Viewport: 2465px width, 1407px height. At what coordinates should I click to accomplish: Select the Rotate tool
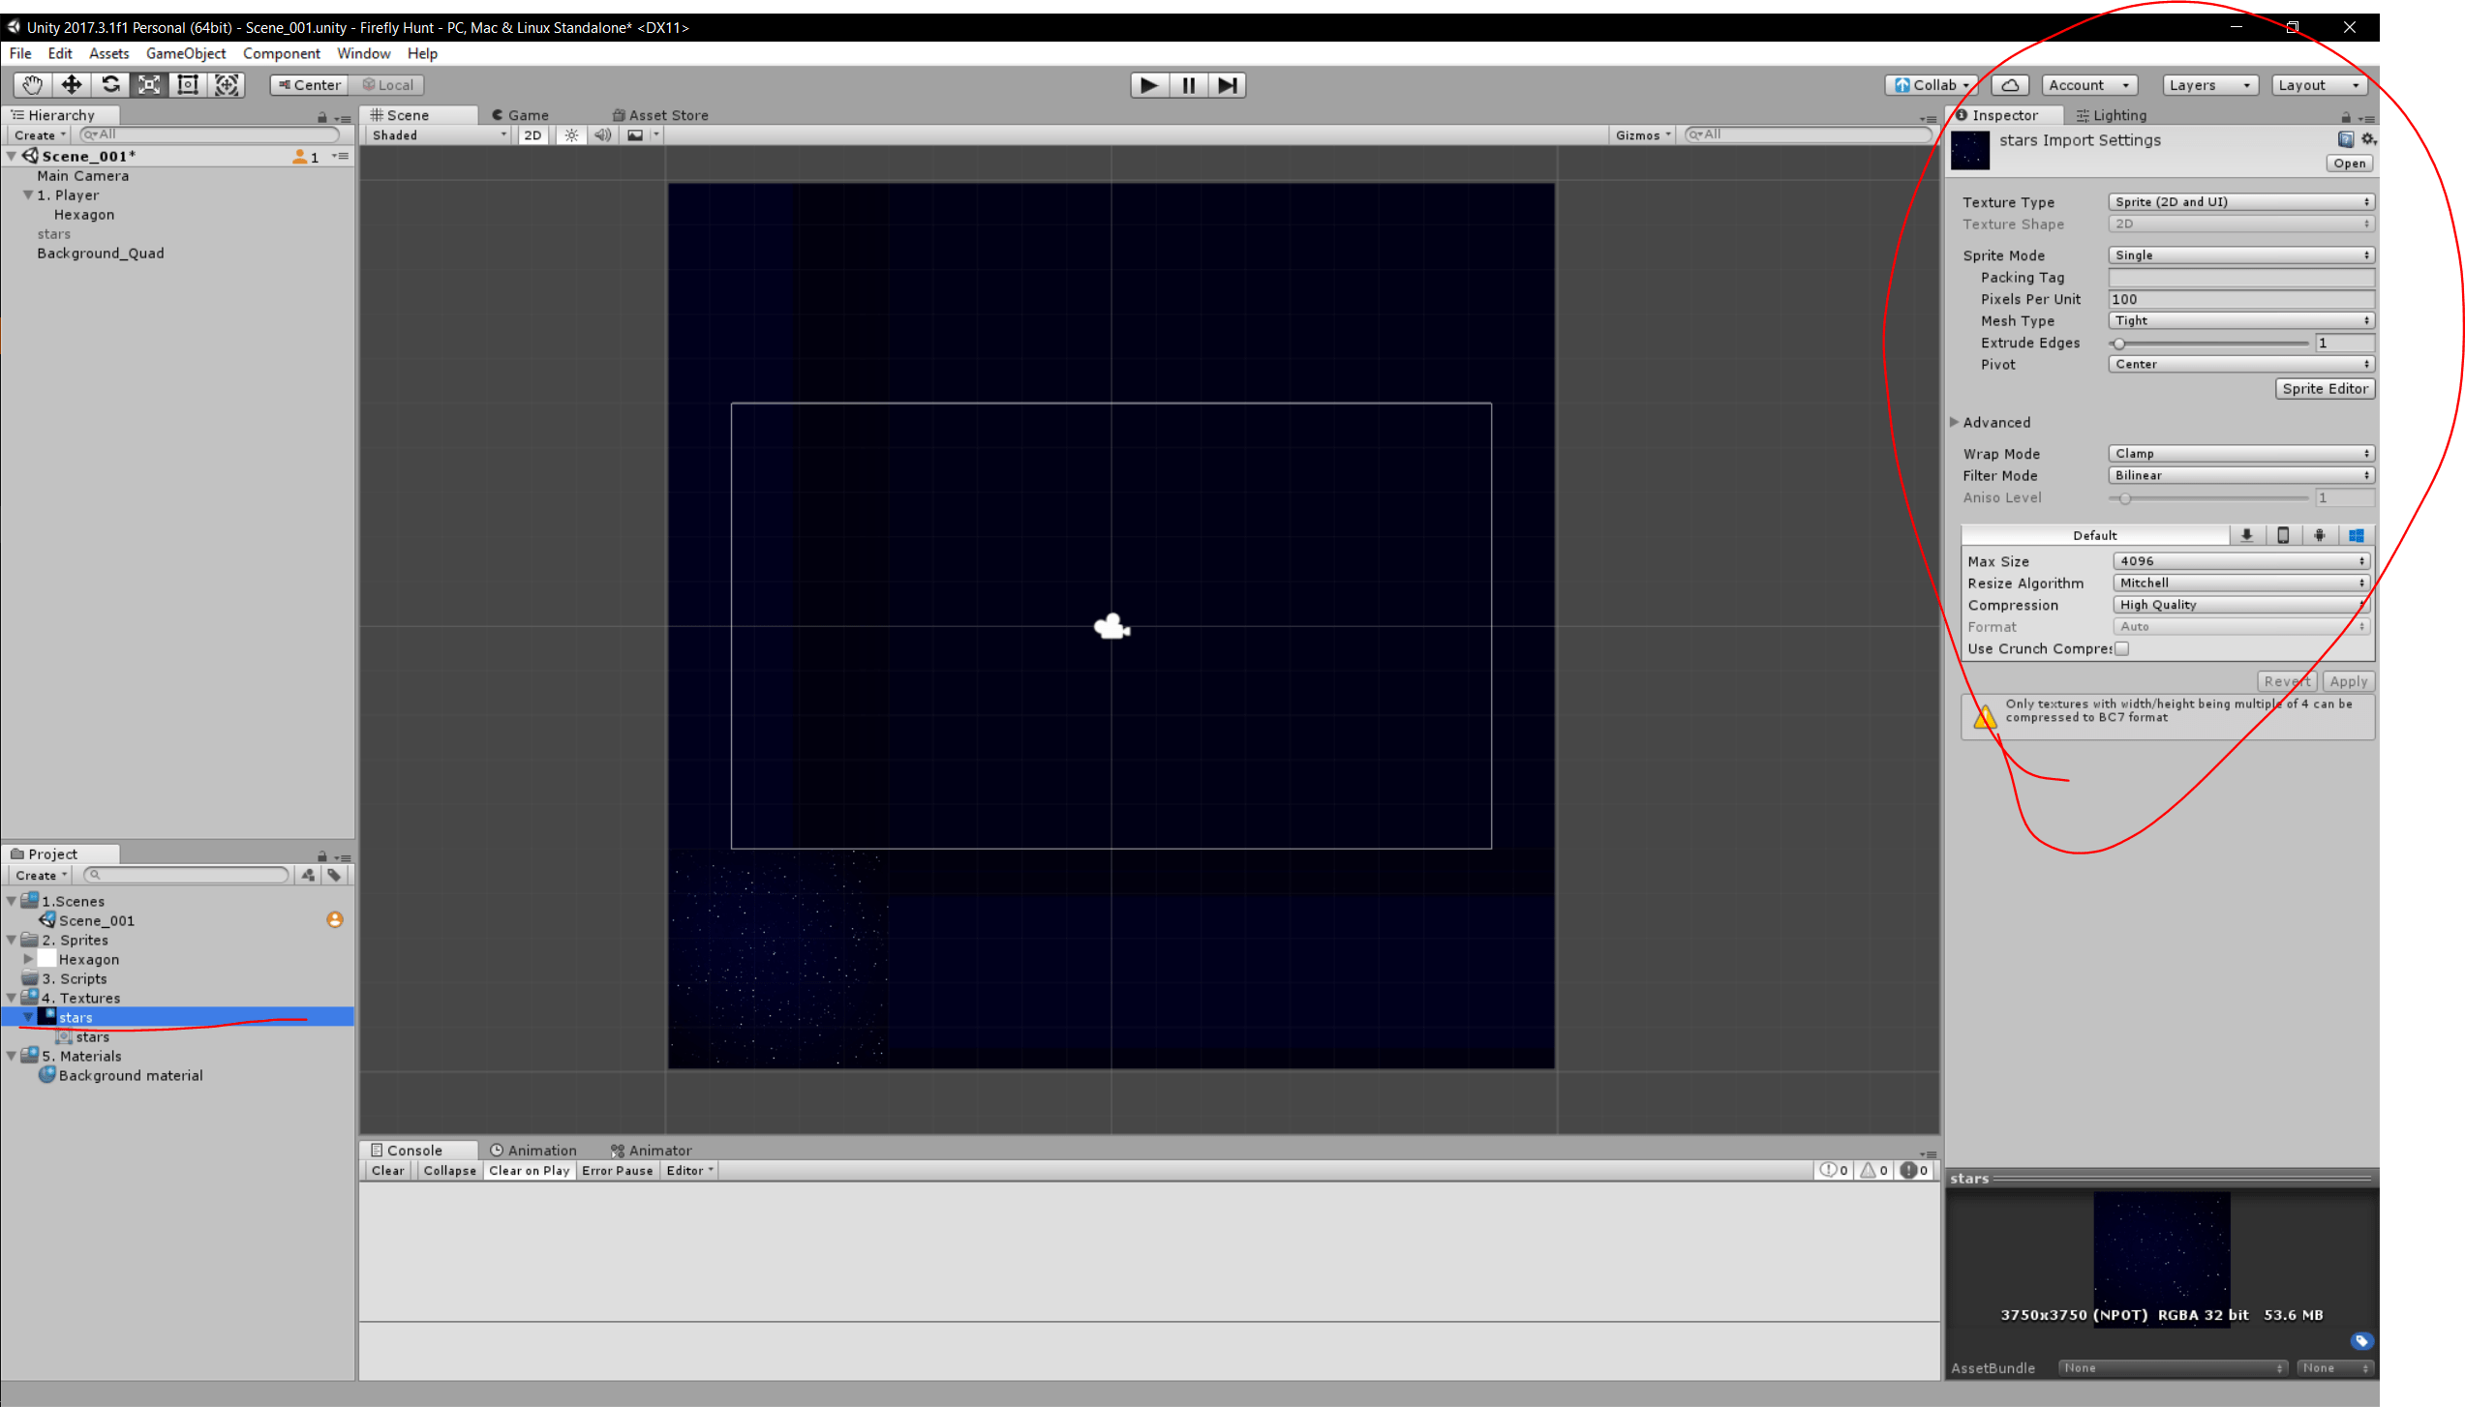point(110,85)
